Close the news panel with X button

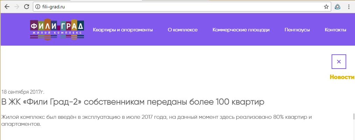339,62
